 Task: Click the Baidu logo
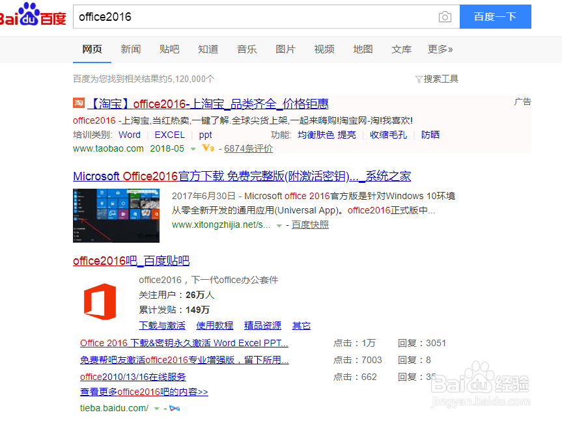pos(33,14)
